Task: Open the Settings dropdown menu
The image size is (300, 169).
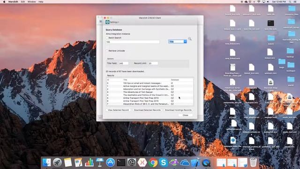Action: [114, 22]
